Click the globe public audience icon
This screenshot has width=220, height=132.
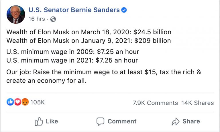tap(53, 19)
